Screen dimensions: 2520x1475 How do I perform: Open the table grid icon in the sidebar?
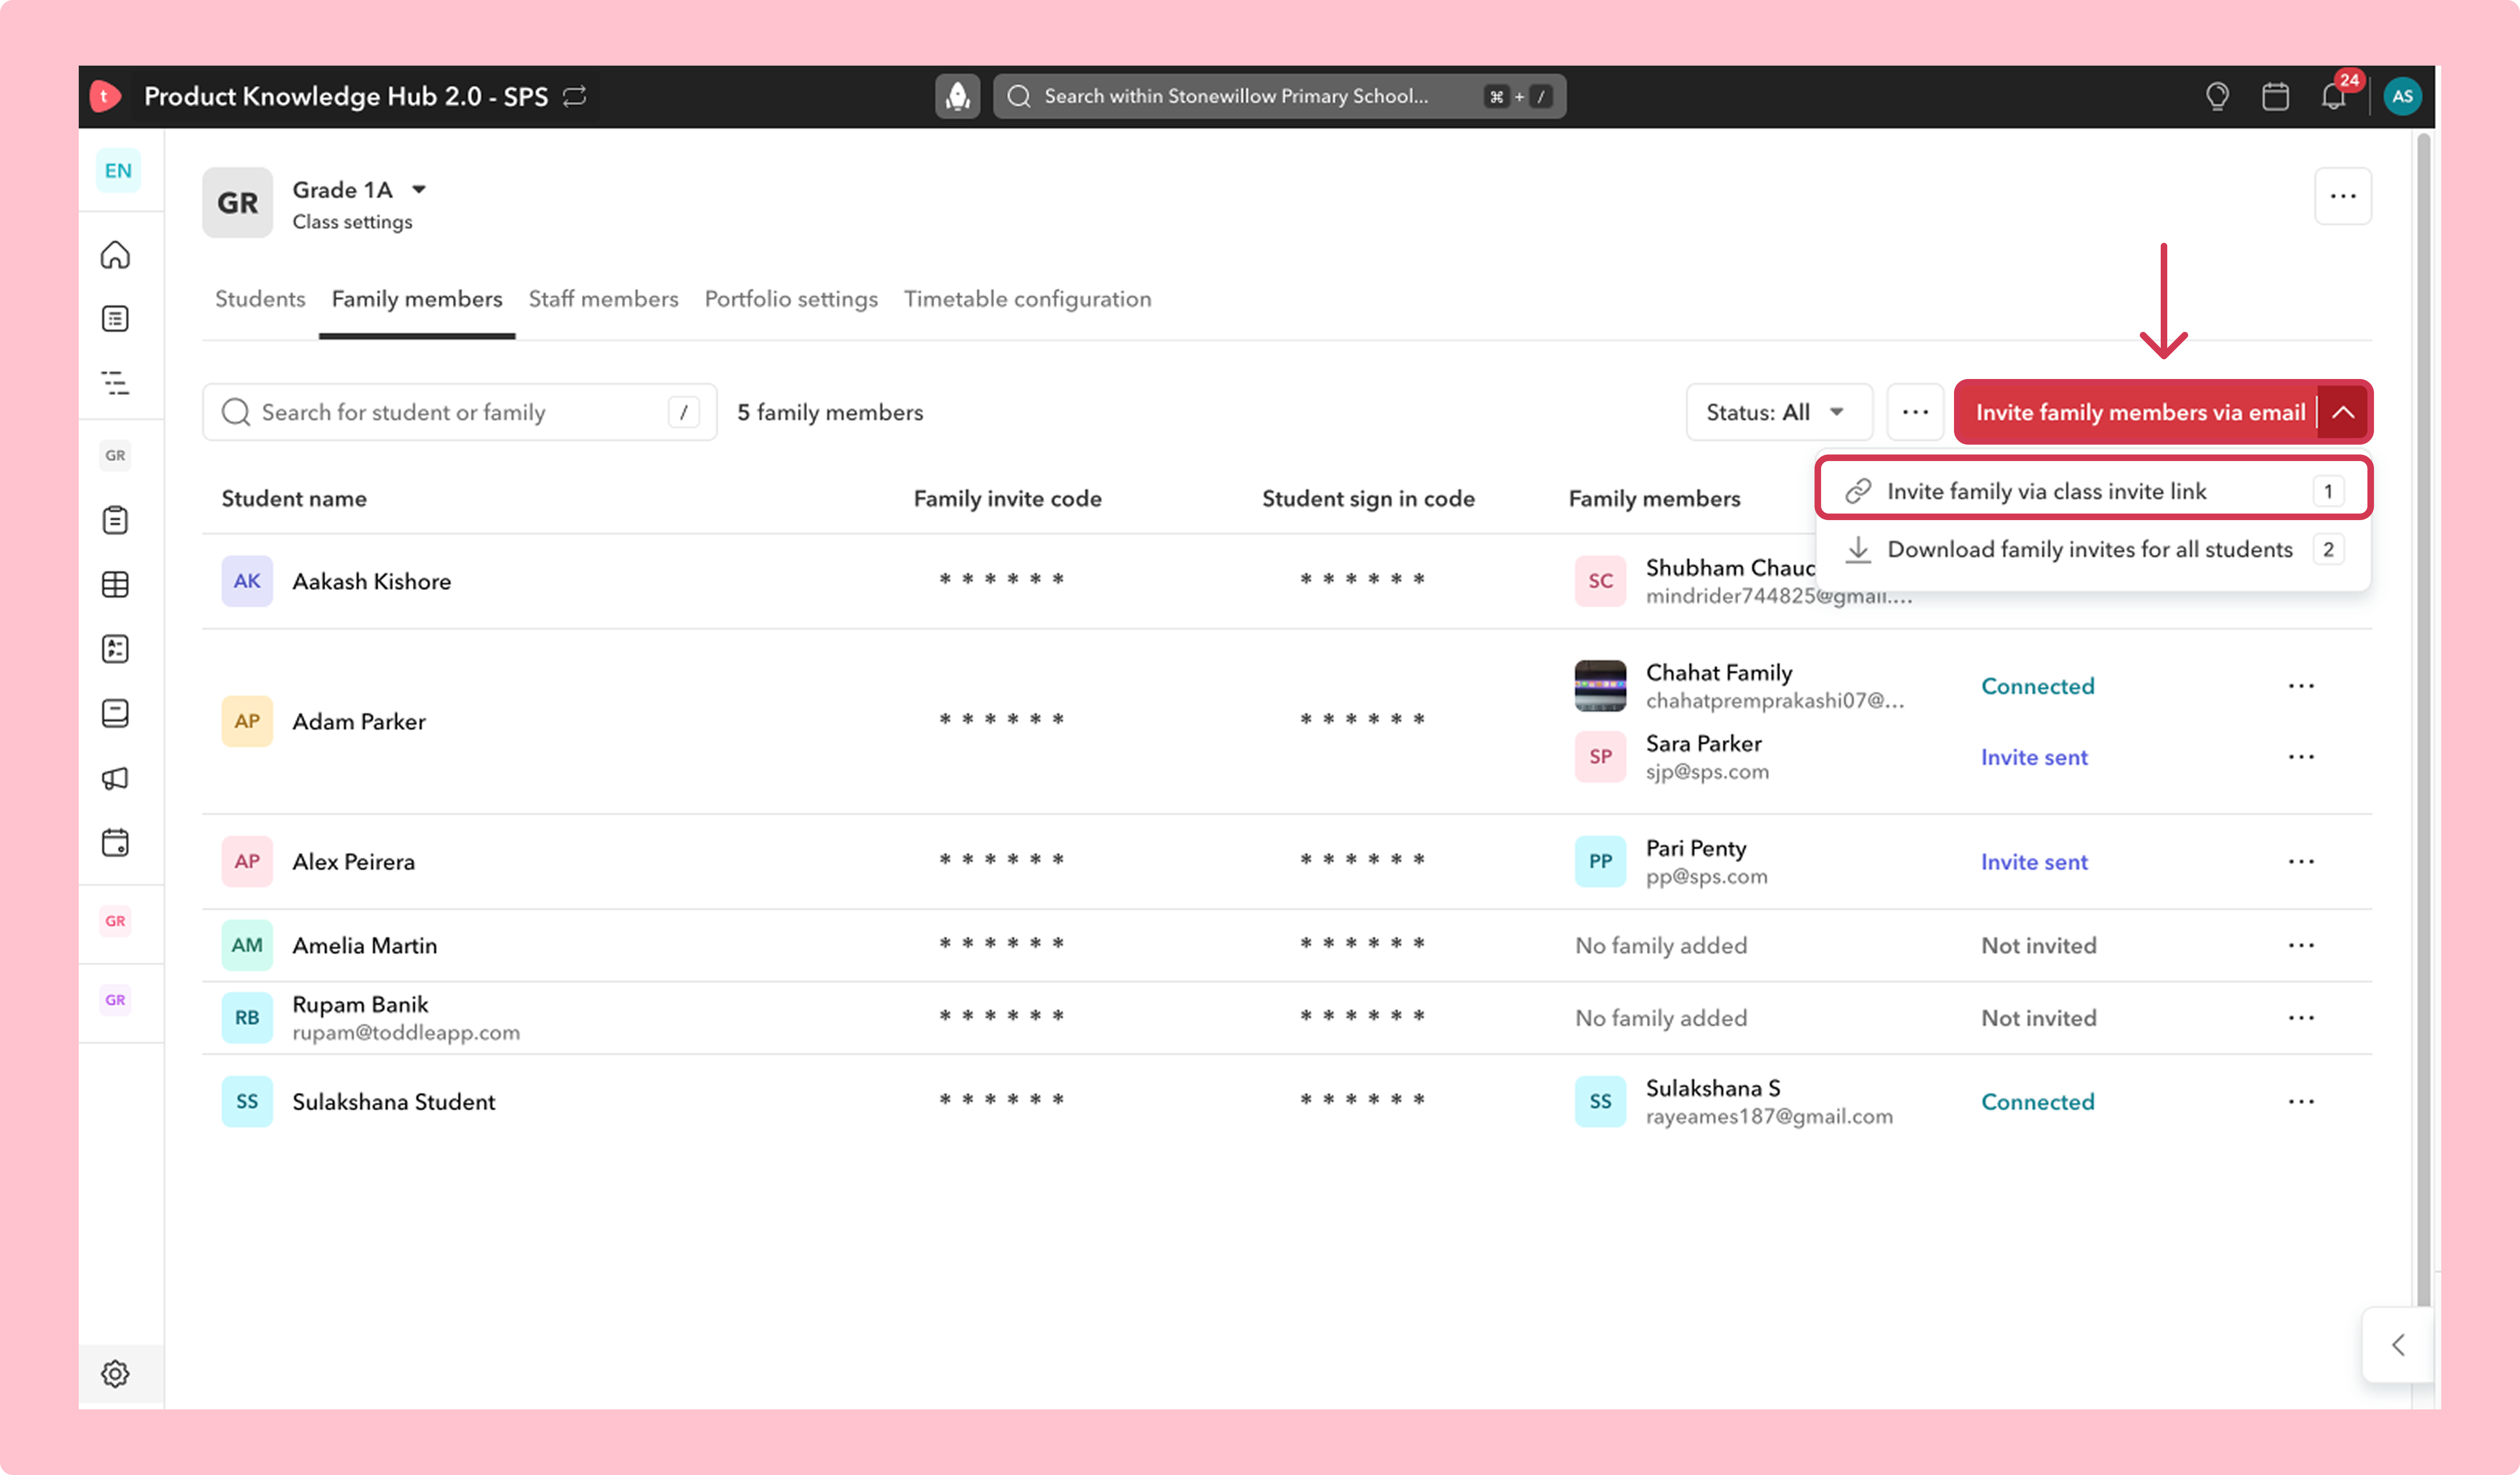tap(115, 584)
